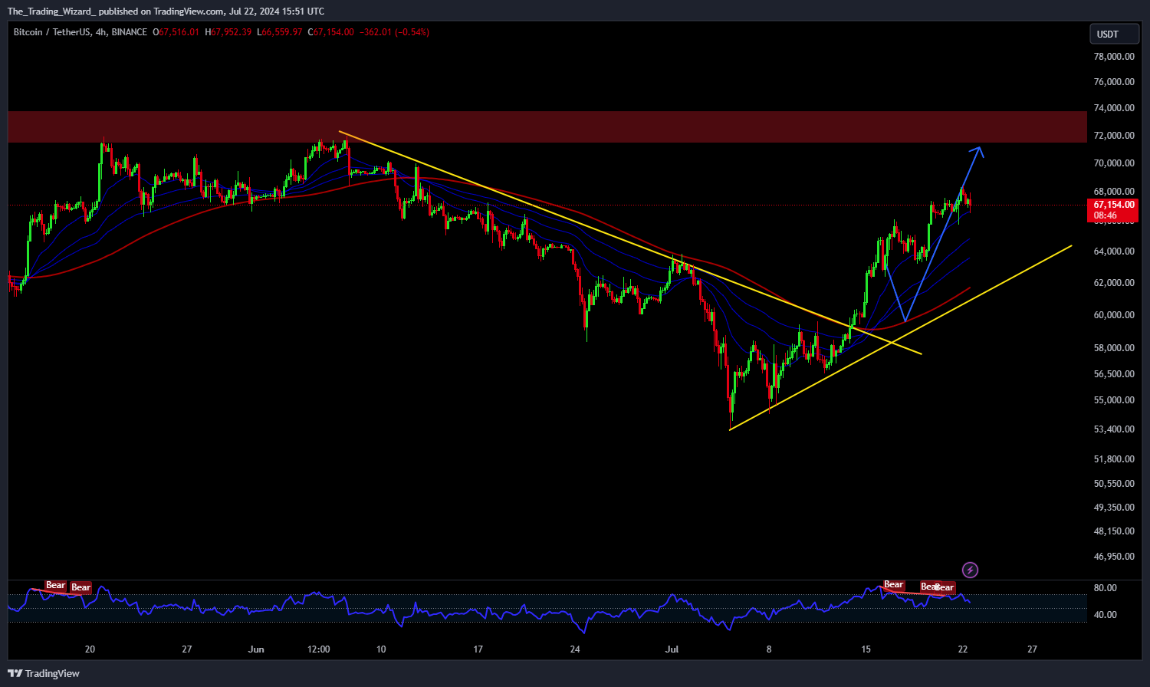Click the 46,950.00 price axis label
This screenshot has width=1150, height=687.
pos(1114,557)
